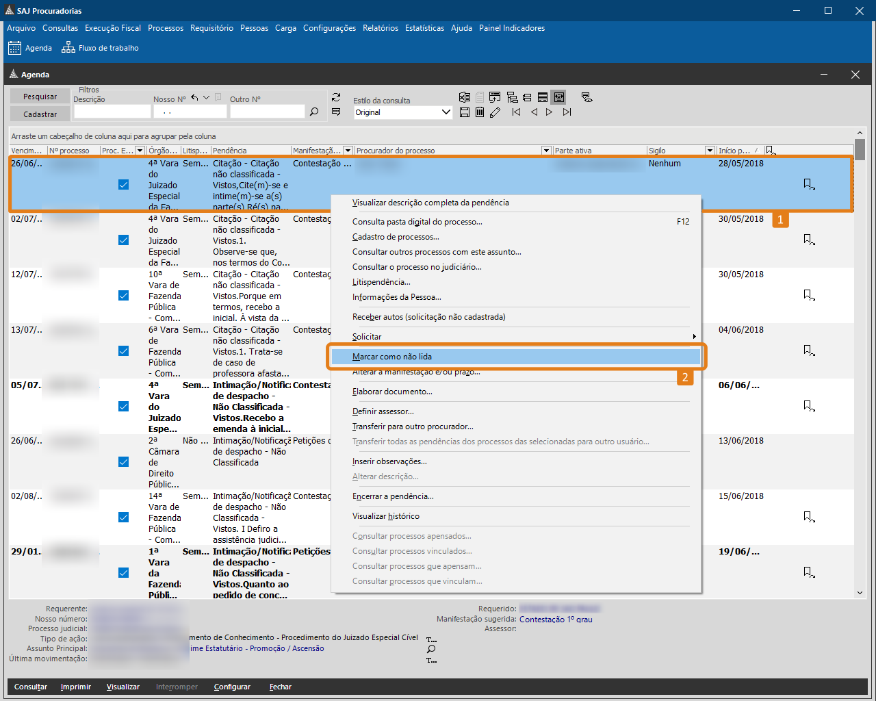Expand the Solicitar submenu

pyautogui.click(x=516, y=337)
